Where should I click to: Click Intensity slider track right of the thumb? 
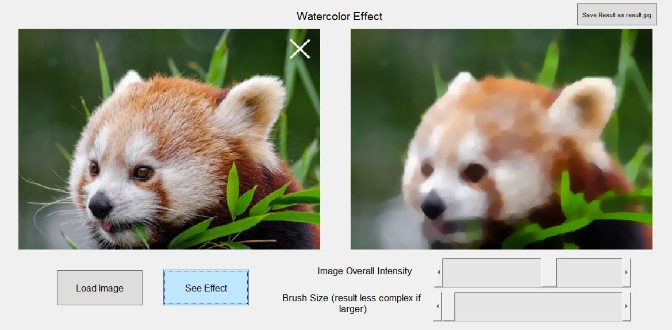pos(589,273)
